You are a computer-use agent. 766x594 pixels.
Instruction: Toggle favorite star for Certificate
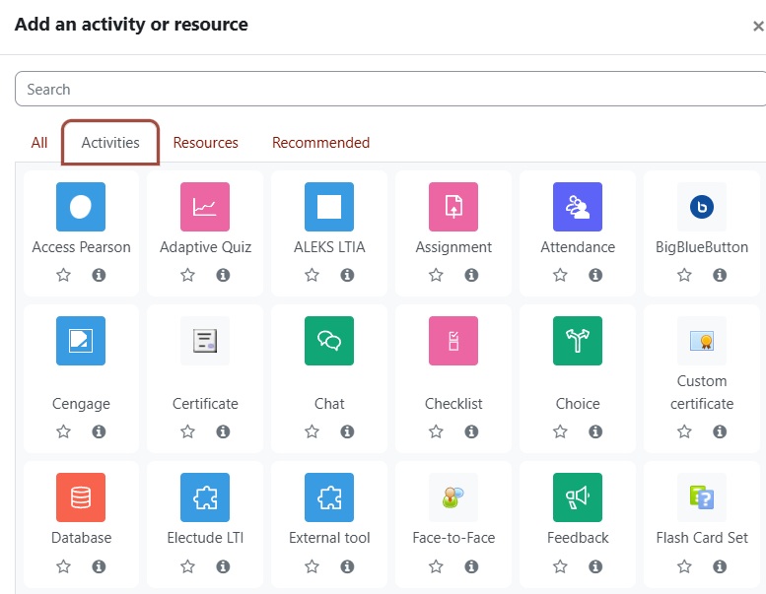coord(188,431)
